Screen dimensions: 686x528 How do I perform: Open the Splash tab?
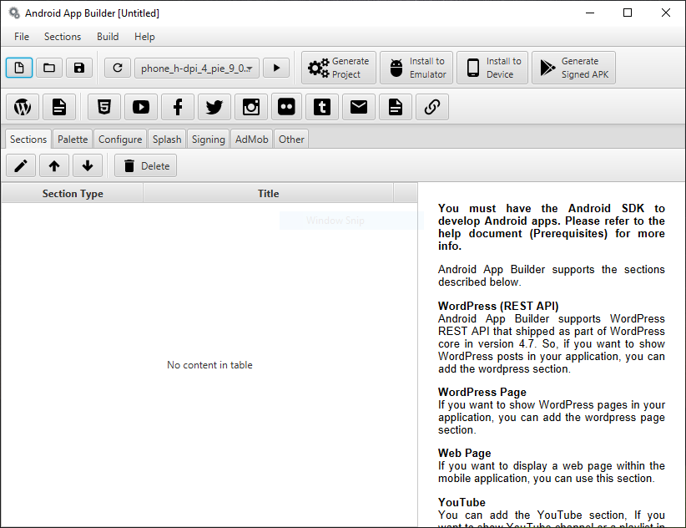coord(167,140)
